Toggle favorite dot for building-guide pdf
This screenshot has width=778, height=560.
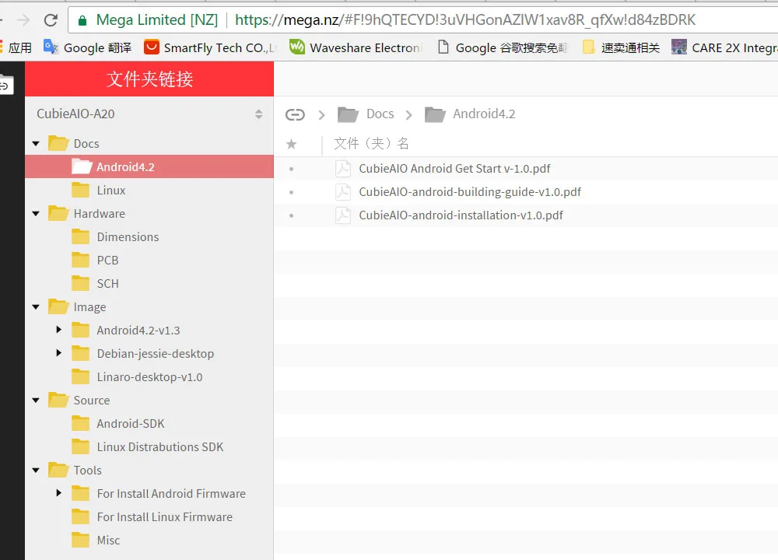(x=291, y=192)
